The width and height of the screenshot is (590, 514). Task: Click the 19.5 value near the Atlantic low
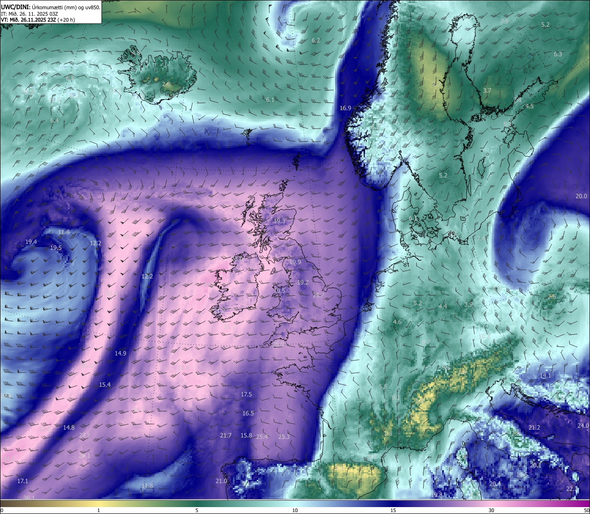click(x=56, y=248)
